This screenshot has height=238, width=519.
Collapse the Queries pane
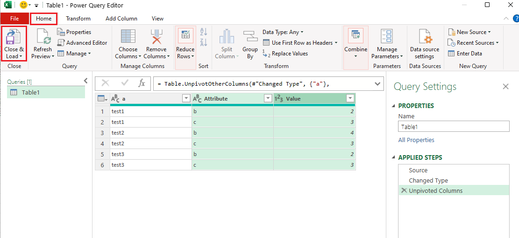coord(85,81)
